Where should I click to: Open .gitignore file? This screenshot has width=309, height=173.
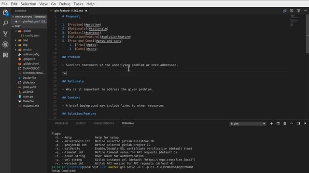tap(29, 59)
